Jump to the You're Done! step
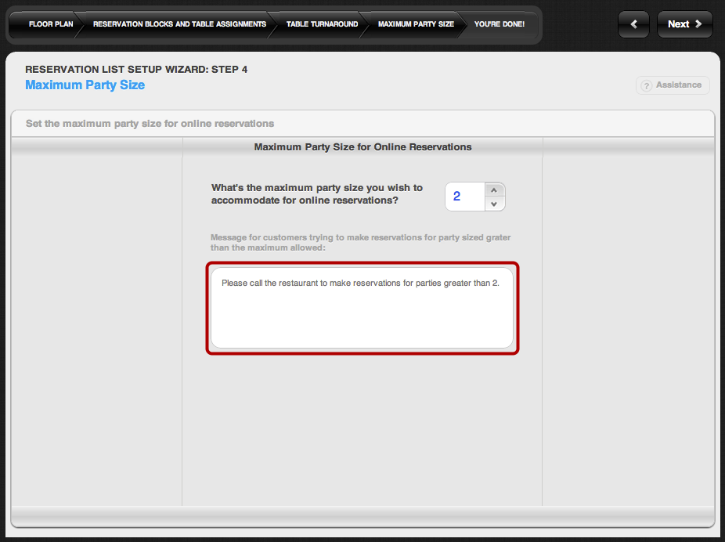The height and width of the screenshot is (542, 725). tap(499, 24)
